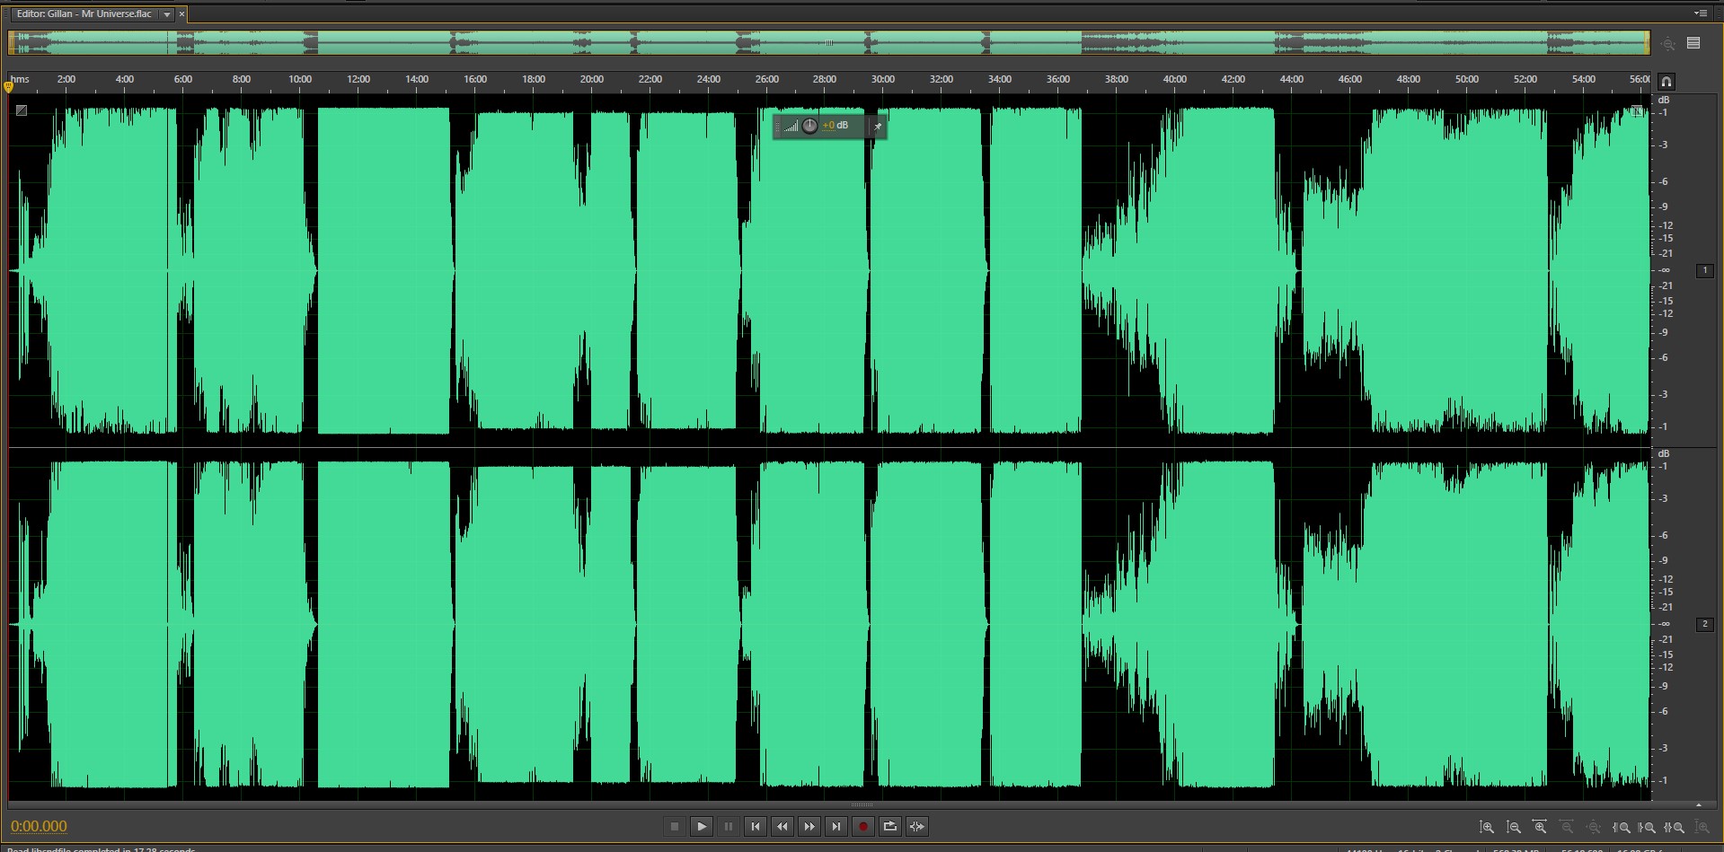The height and width of the screenshot is (852, 1724).
Task: Toggle channel 2 enable button
Action: [1704, 624]
